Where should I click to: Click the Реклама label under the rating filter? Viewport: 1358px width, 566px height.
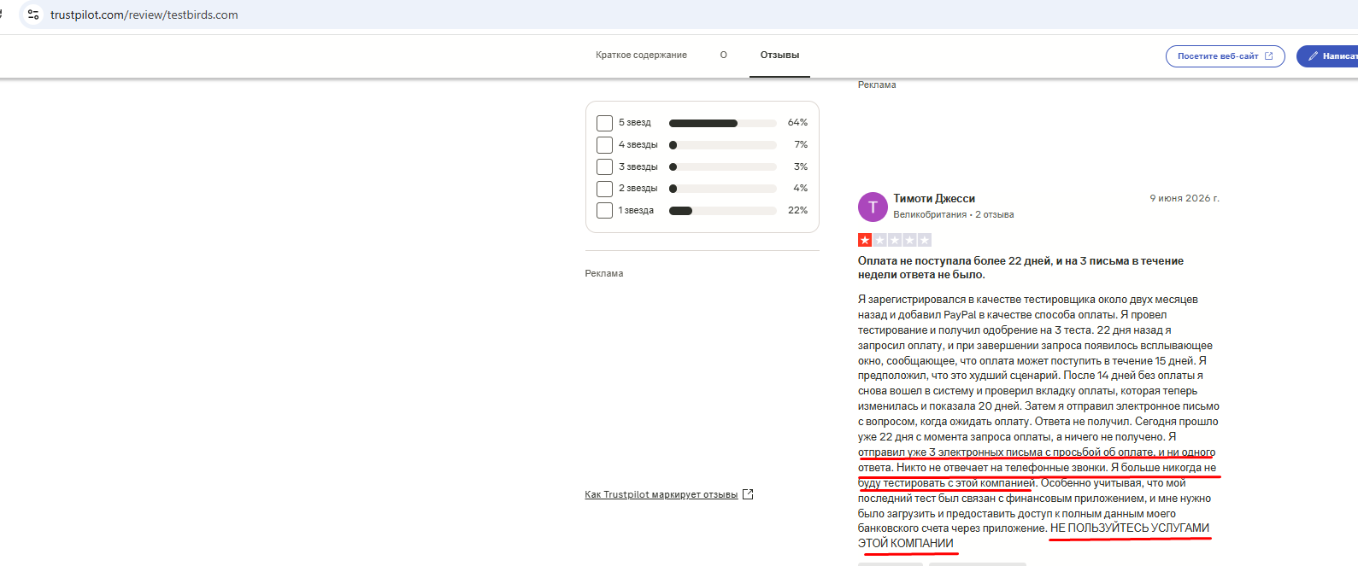tap(604, 273)
